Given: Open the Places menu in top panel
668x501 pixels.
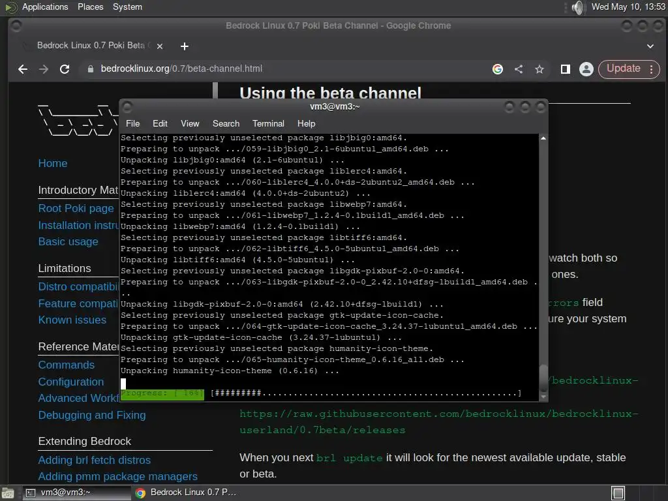Looking at the screenshot, I should point(90,7).
